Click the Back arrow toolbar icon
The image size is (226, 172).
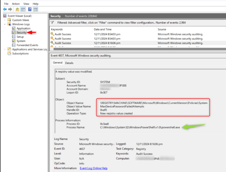[5, 9]
